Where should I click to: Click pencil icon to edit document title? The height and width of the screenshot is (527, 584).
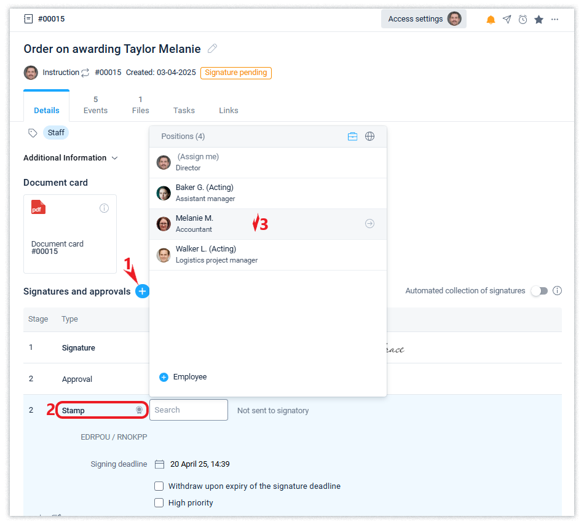click(x=213, y=49)
